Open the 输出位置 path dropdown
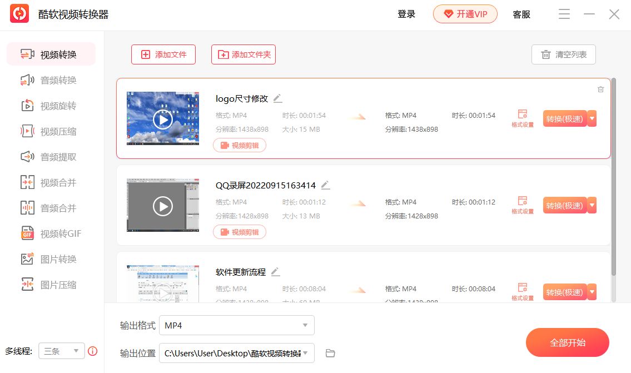The width and height of the screenshot is (631, 373). [x=237, y=353]
